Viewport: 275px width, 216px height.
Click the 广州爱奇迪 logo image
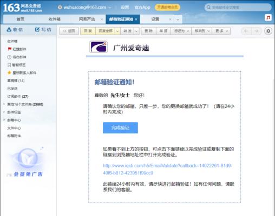pyautogui.click(x=99, y=47)
